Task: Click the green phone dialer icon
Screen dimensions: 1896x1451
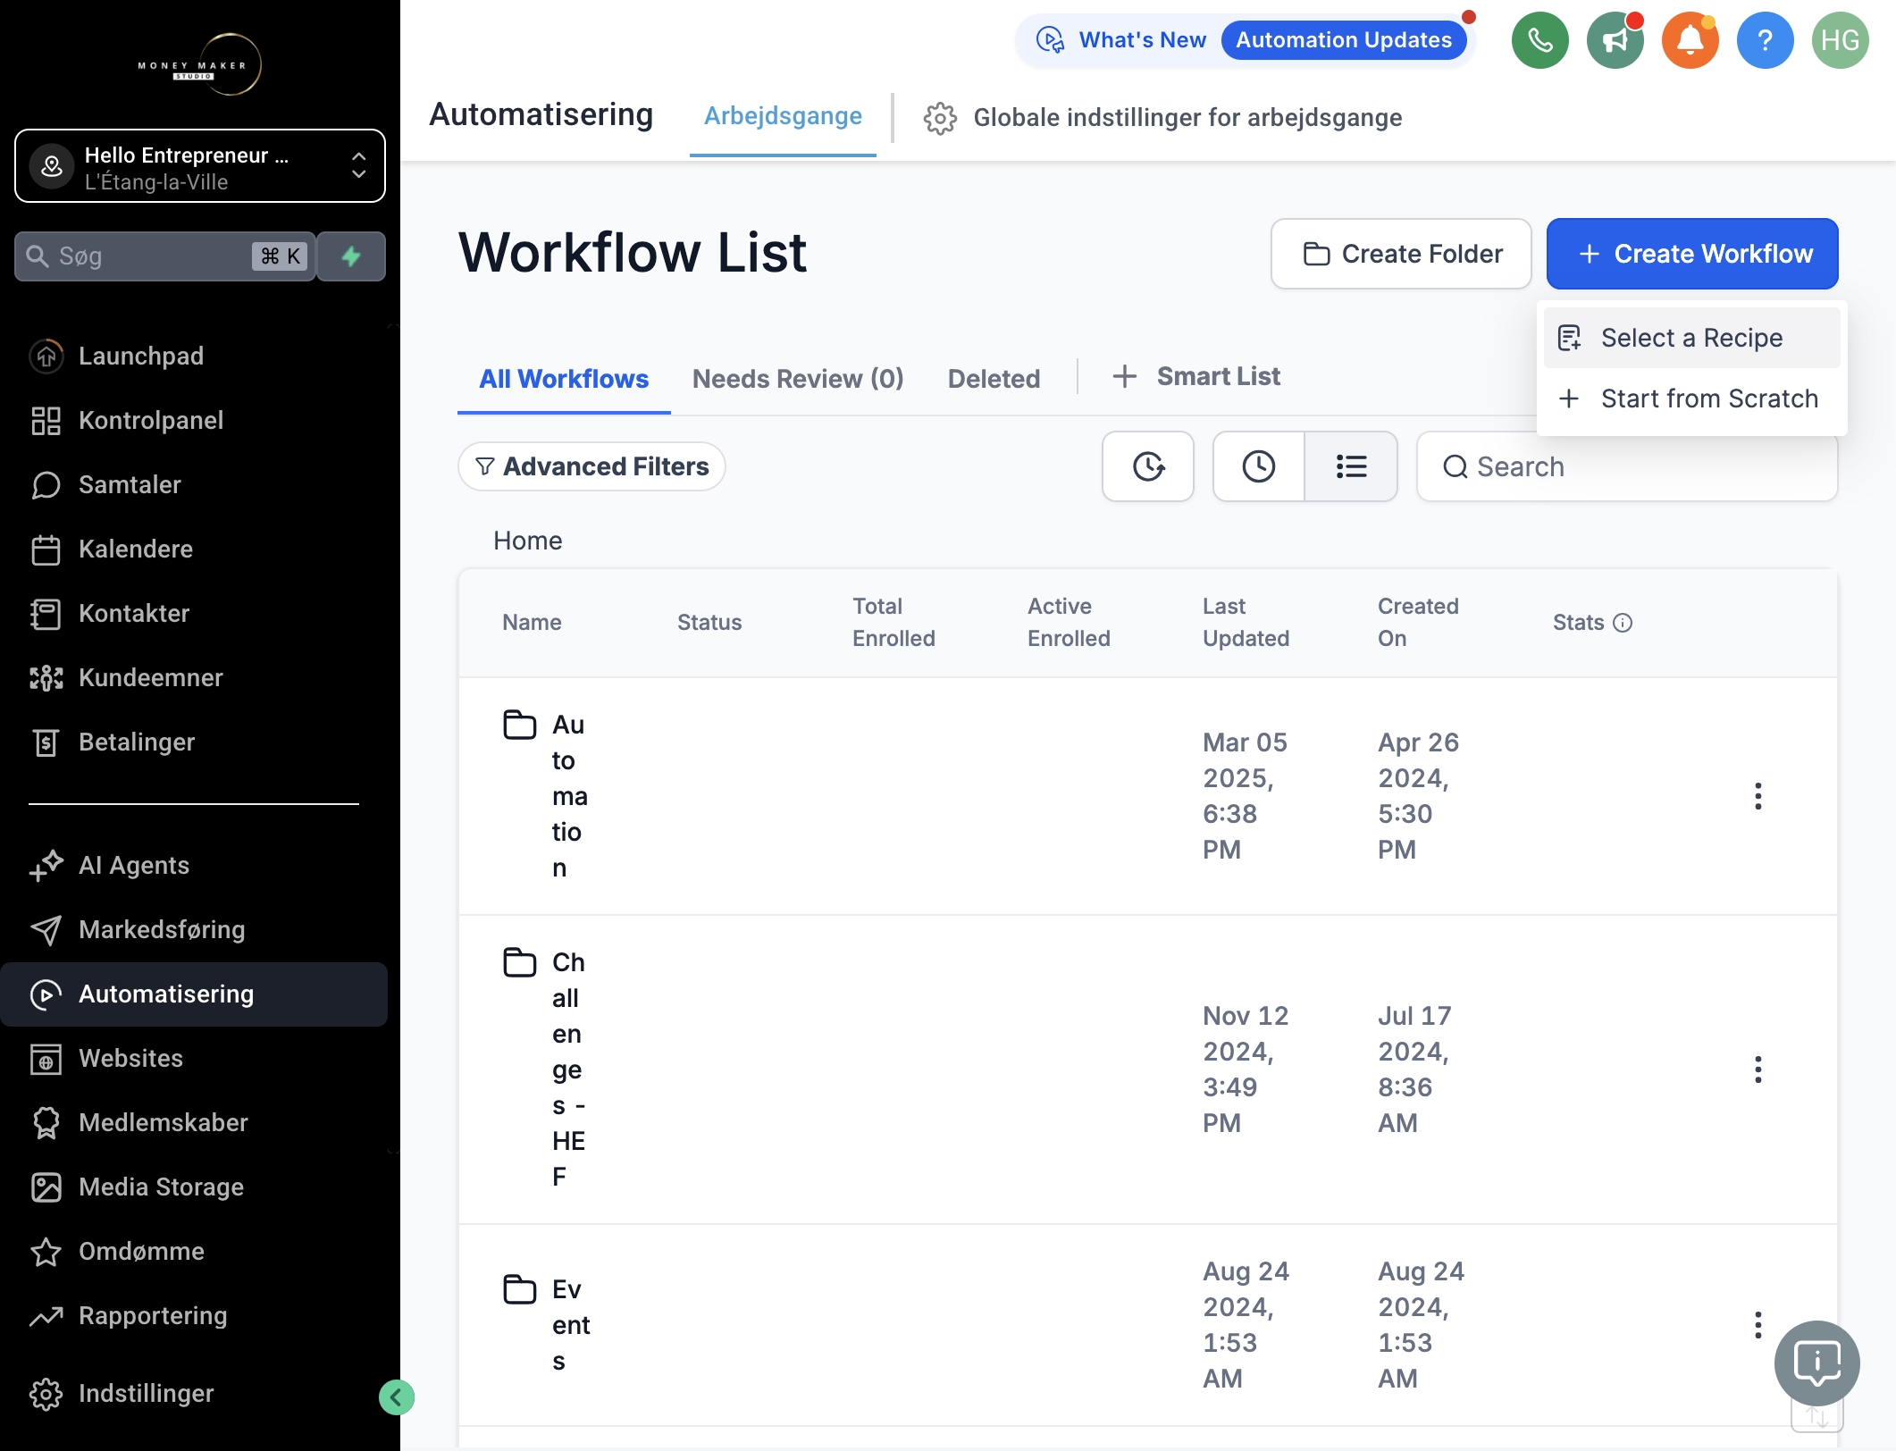Action: point(1539,40)
